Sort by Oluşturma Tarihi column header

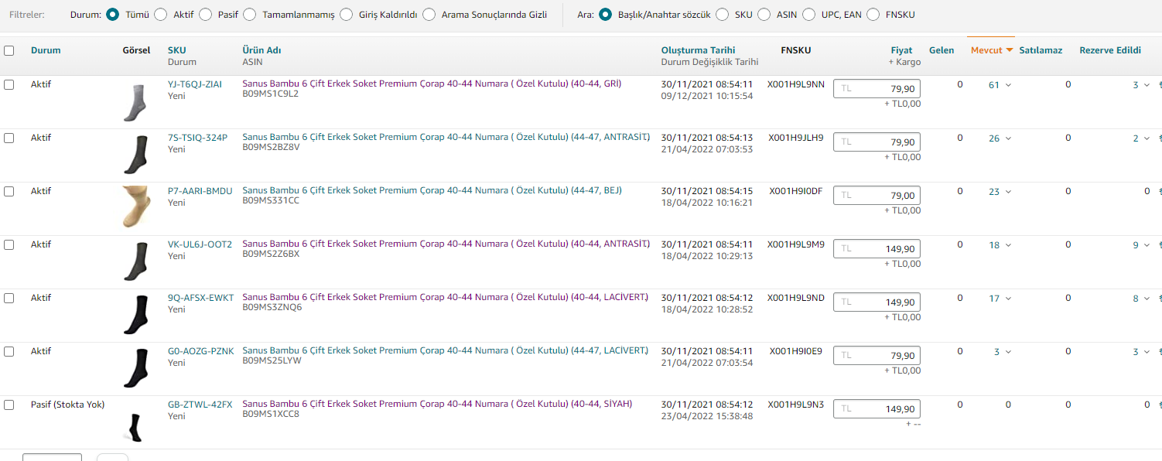[698, 50]
